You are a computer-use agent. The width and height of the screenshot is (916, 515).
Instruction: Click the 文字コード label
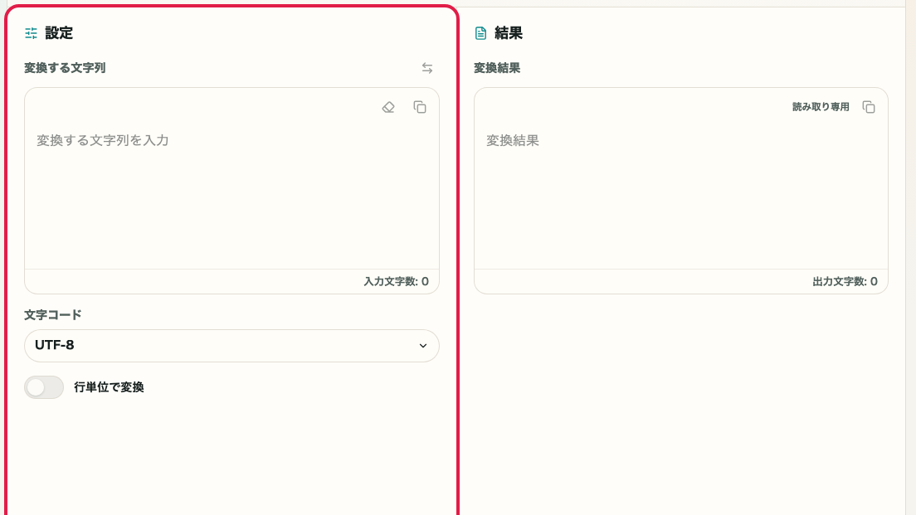(52, 315)
